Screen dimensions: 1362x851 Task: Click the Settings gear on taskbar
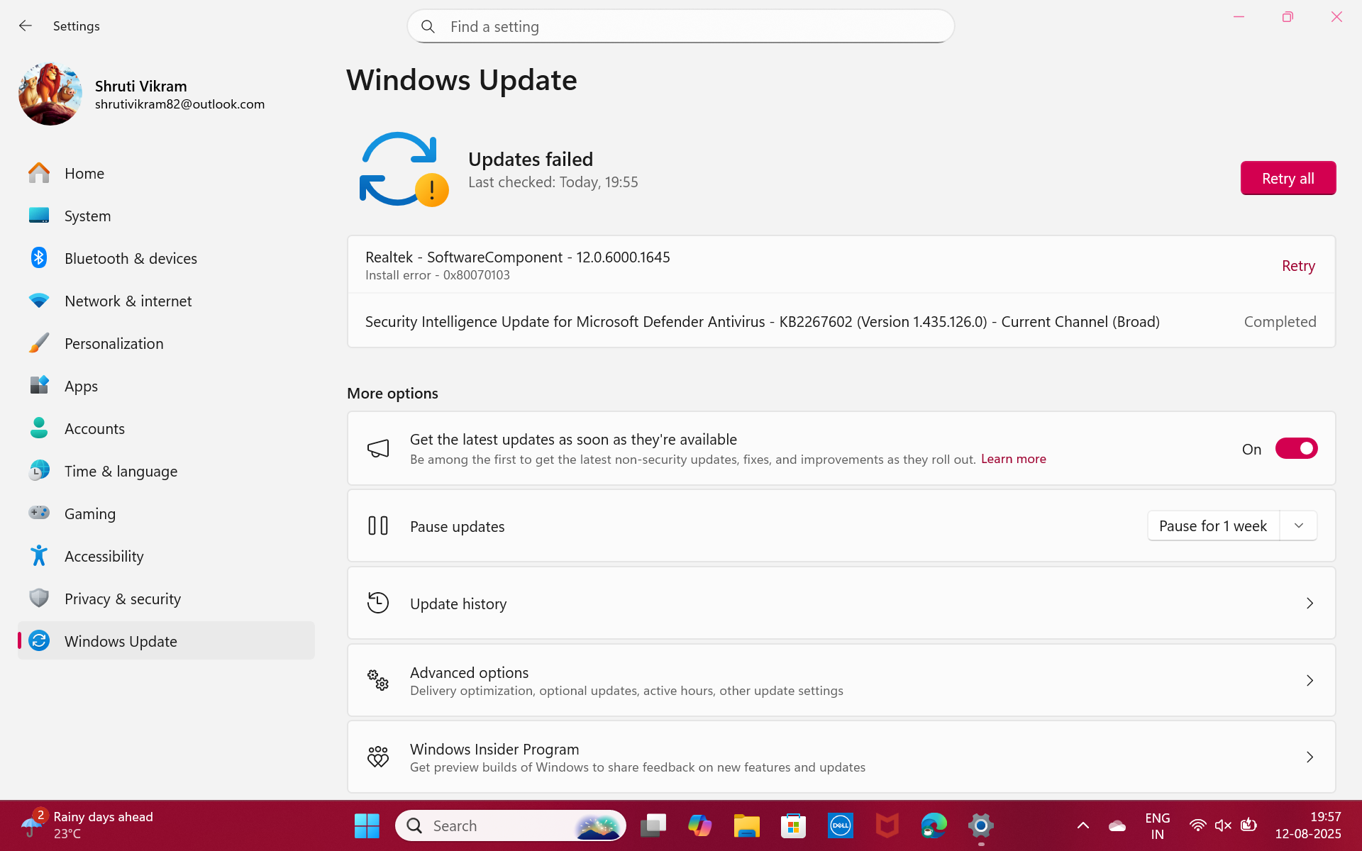tap(981, 825)
